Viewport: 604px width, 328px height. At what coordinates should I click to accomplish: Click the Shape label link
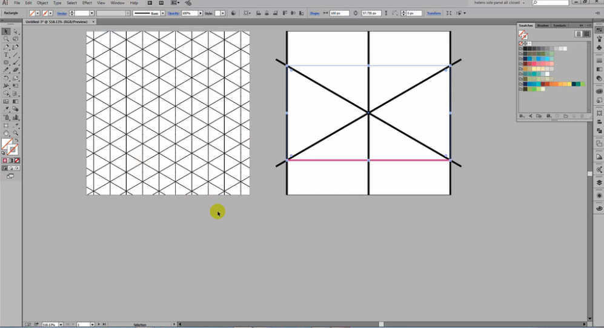[x=314, y=13]
